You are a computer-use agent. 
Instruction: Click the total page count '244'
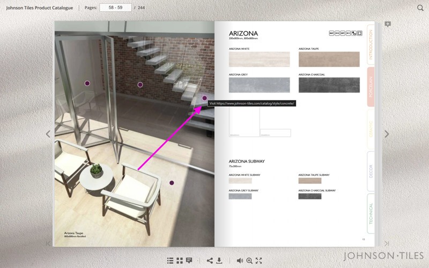(141, 8)
